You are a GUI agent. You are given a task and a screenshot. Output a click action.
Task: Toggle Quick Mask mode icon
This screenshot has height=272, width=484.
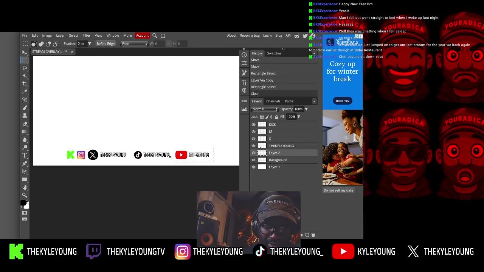25,213
